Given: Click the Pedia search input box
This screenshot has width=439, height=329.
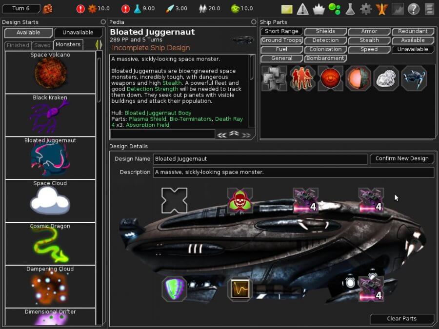Looking at the screenshot, I should [x=162, y=135].
